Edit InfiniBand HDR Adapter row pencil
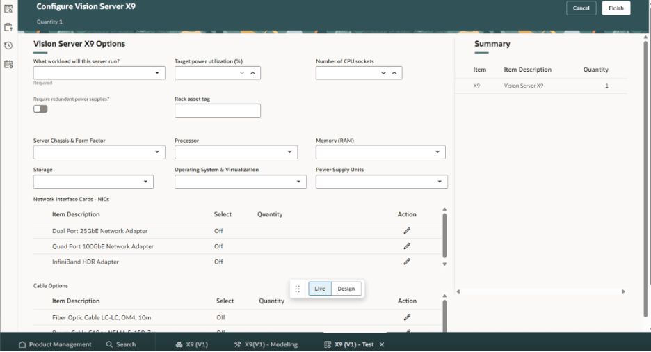The width and height of the screenshot is (651, 352). pos(407,262)
